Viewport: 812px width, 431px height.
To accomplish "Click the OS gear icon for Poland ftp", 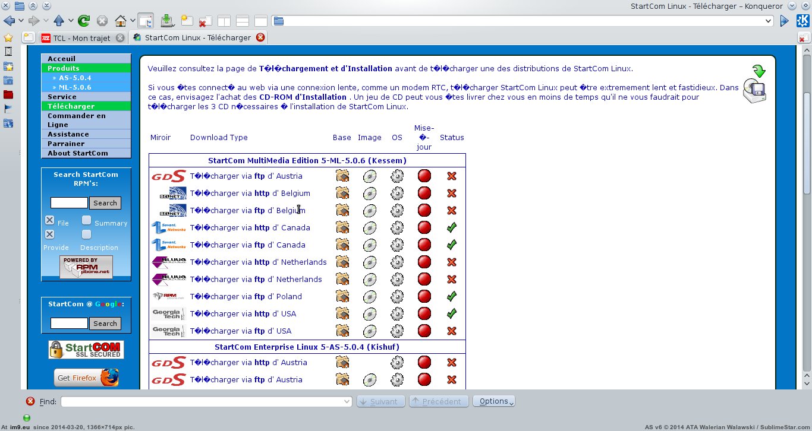I will click(397, 297).
